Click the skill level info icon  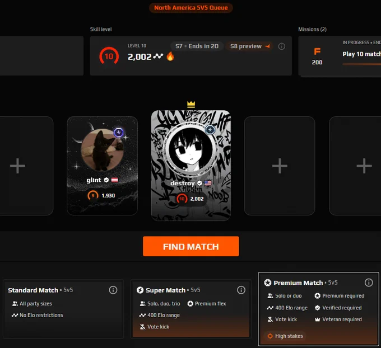click(x=282, y=46)
